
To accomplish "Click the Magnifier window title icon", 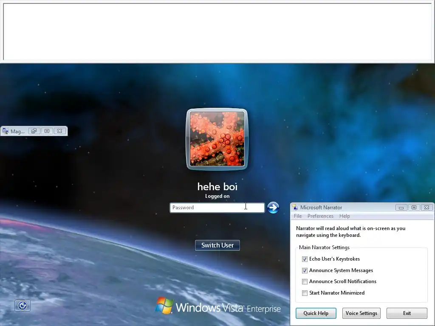I will point(5,131).
